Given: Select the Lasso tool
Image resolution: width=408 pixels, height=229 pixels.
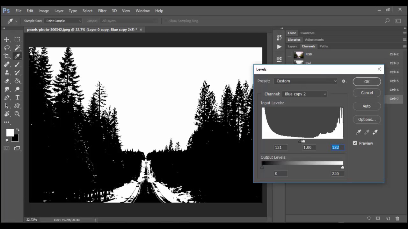Looking at the screenshot, I should tap(7, 48).
